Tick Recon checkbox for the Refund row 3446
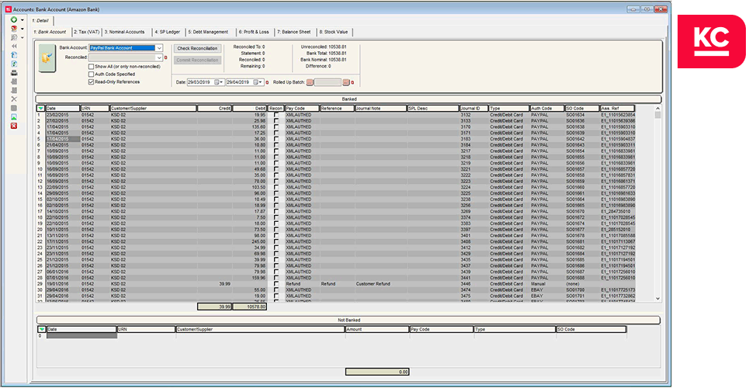The width and height of the screenshot is (749, 388). [x=276, y=284]
